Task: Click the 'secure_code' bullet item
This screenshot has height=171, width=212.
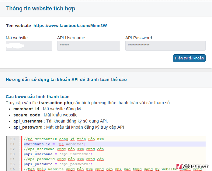Action: (45, 115)
